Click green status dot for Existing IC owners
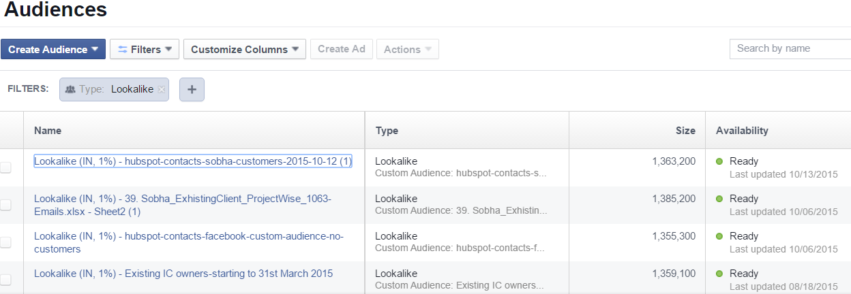Image resolution: width=851 pixels, height=294 pixels. [719, 274]
